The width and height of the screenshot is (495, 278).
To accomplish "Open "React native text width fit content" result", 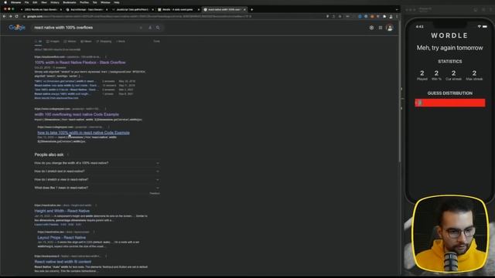I will (x=63, y=262).
